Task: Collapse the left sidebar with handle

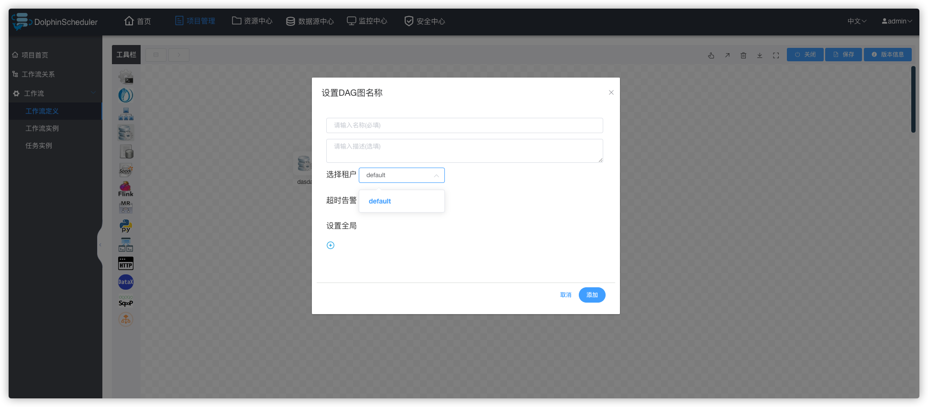Action: click(x=100, y=245)
